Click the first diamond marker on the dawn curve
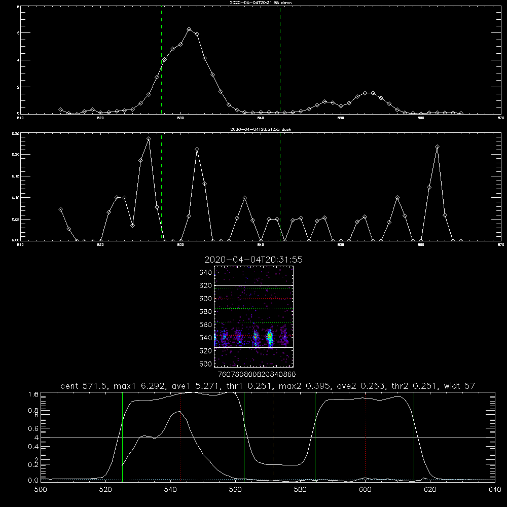Viewport: 507px width, 507px height. tap(60, 110)
